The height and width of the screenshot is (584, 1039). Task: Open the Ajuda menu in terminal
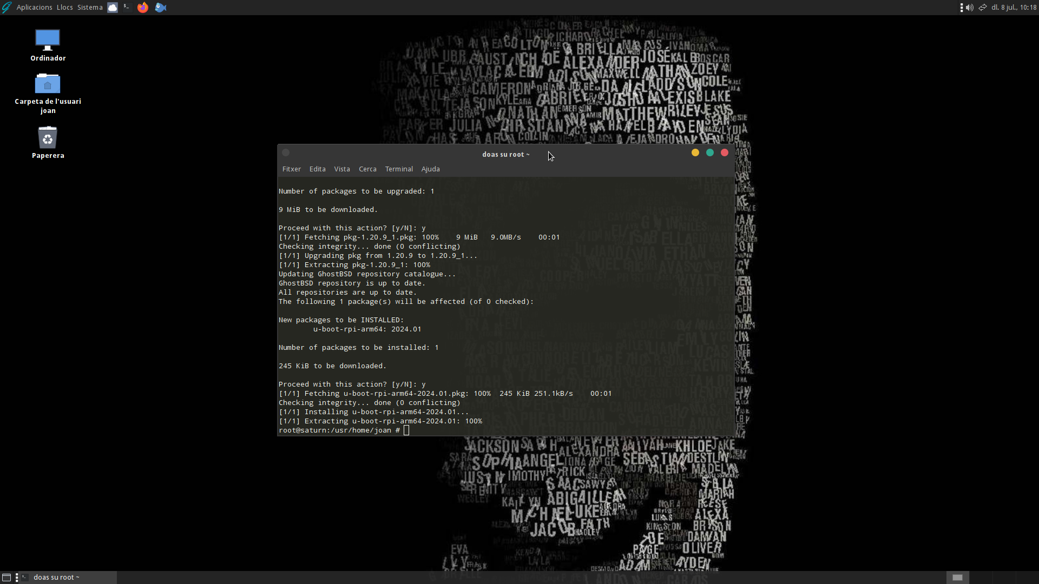click(430, 169)
